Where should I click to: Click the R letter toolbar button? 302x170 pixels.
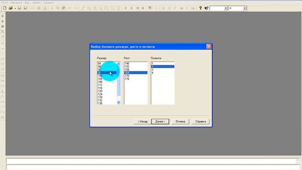pyautogui.click(x=163, y=8)
